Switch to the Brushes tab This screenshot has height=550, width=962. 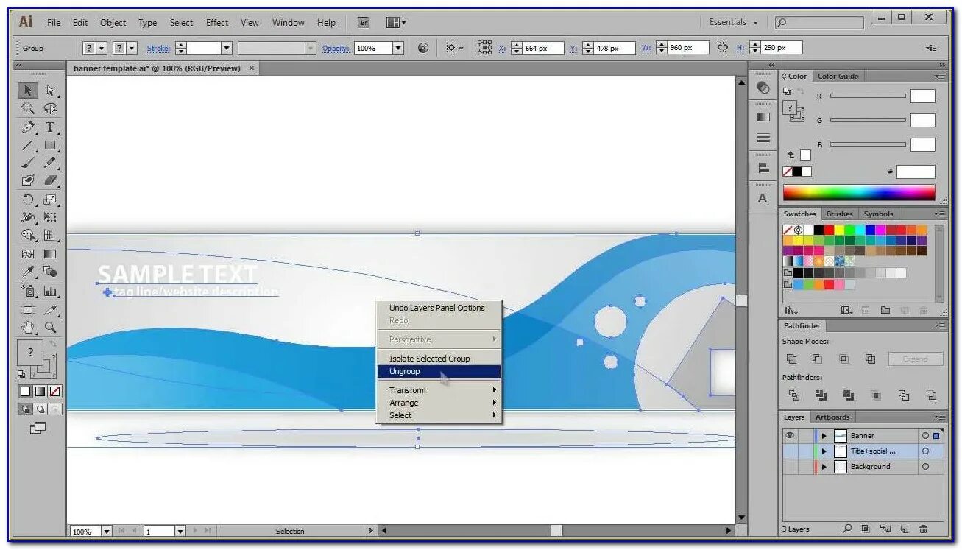pos(839,214)
